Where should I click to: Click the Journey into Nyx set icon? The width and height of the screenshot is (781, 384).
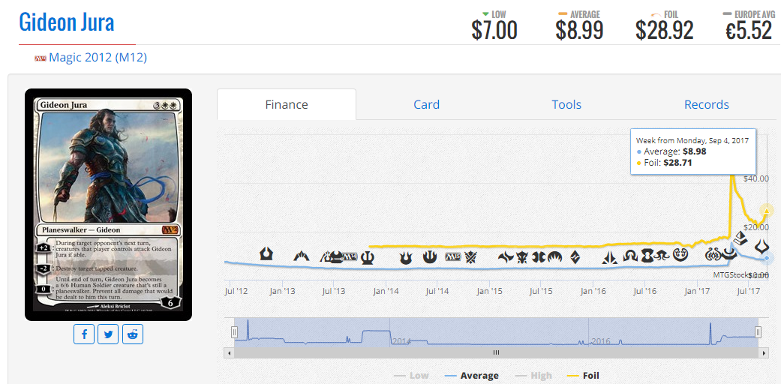[430, 257]
